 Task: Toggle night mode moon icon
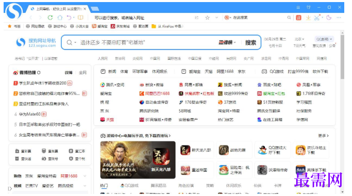[x=329, y=18]
